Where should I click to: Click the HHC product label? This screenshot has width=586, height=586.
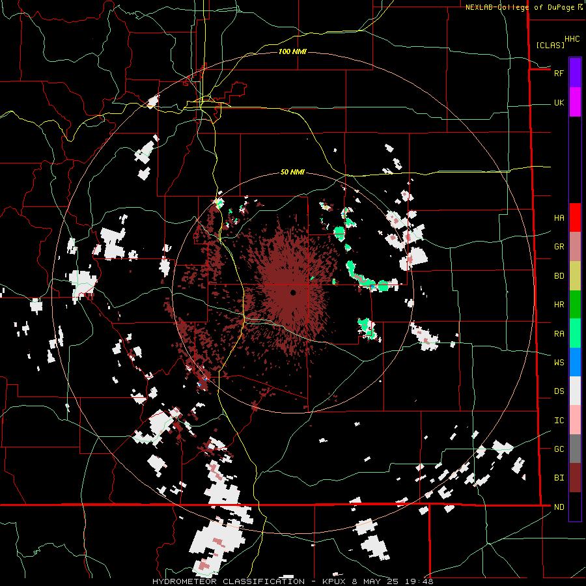(572, 39)
